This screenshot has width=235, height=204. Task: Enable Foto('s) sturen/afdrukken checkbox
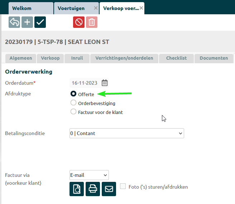tap(123, 186)
